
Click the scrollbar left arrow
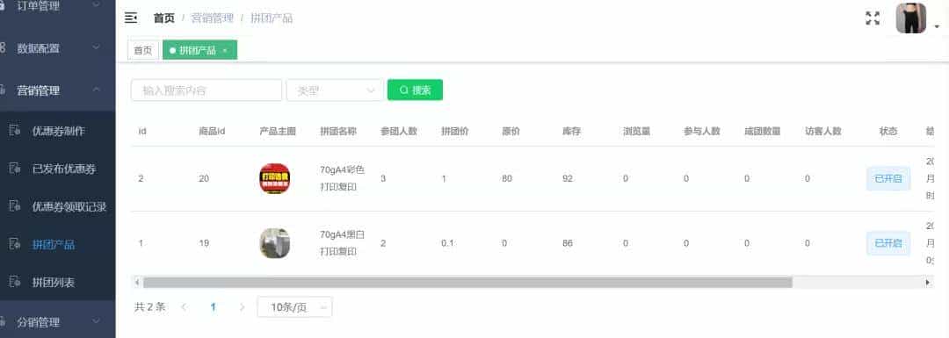pyautogui.click(x=137, y=283)
